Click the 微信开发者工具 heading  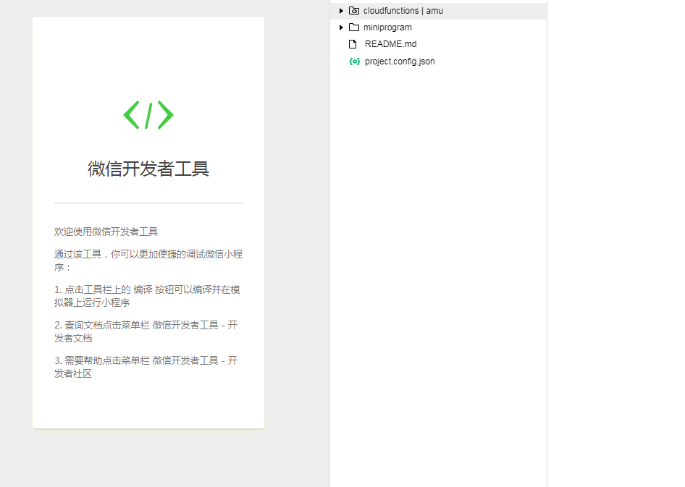(148, 169)
